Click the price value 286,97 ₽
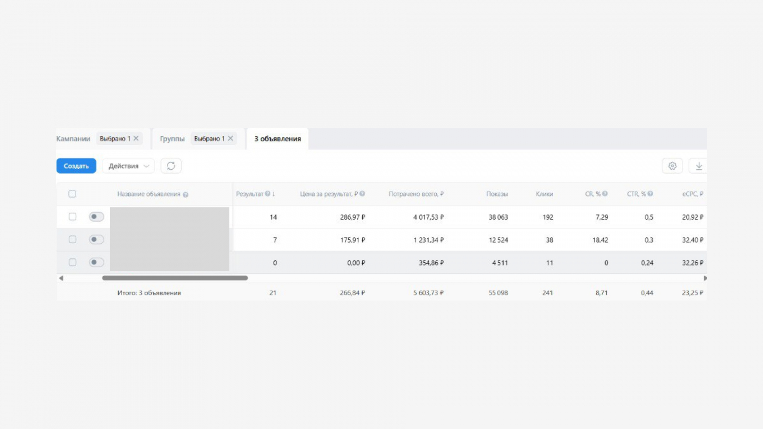763x429 pixels. point(352,217)
